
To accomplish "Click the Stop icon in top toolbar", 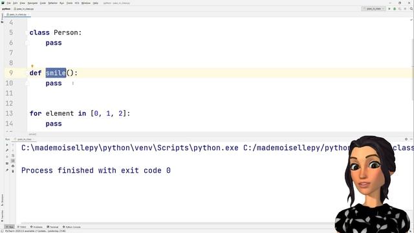I will click(405, 8).
